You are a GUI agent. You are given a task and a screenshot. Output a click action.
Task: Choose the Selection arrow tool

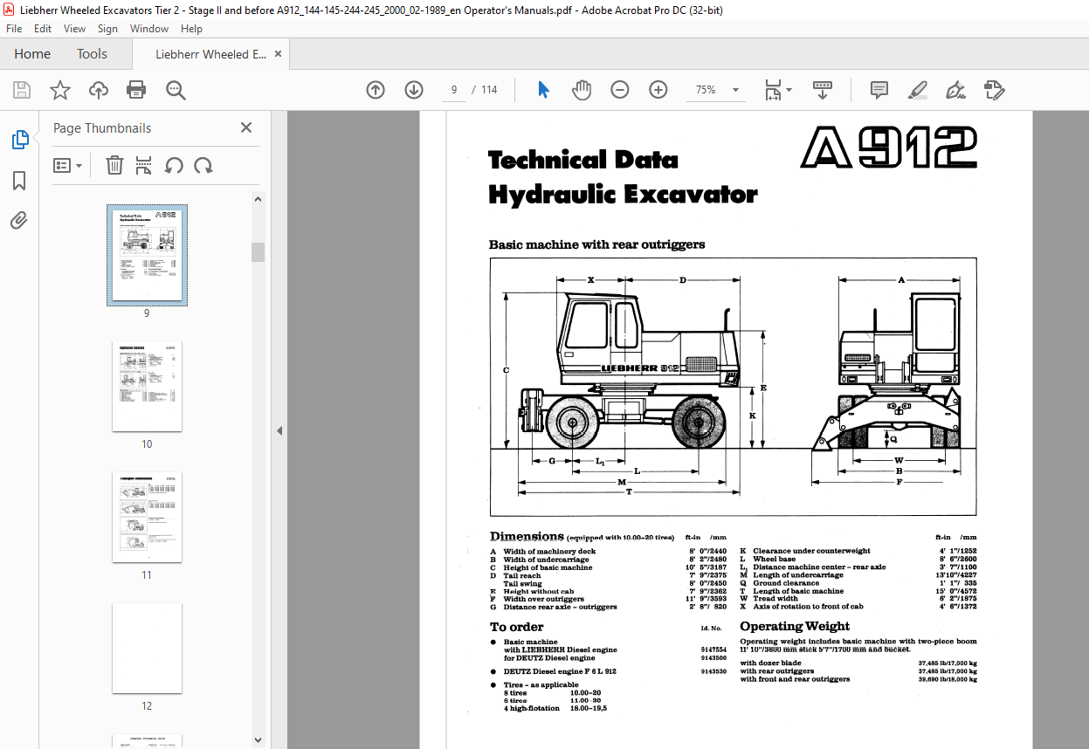pos(543,90)
